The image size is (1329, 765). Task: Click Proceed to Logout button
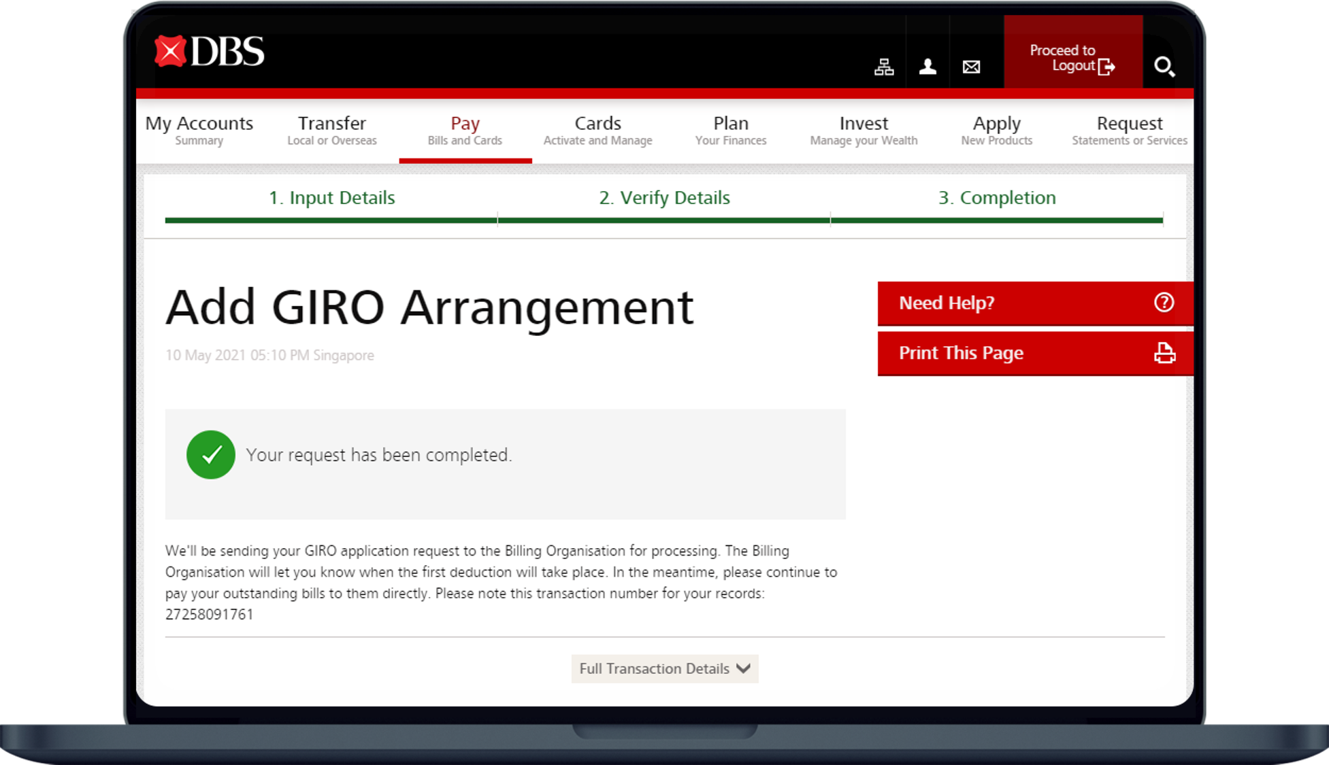point(1073,52)
